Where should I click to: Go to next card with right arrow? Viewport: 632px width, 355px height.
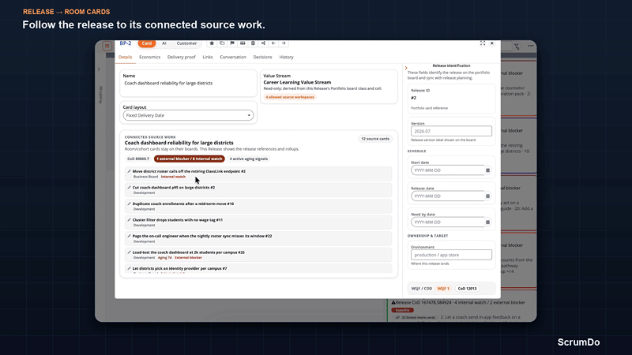click(284, 43)
